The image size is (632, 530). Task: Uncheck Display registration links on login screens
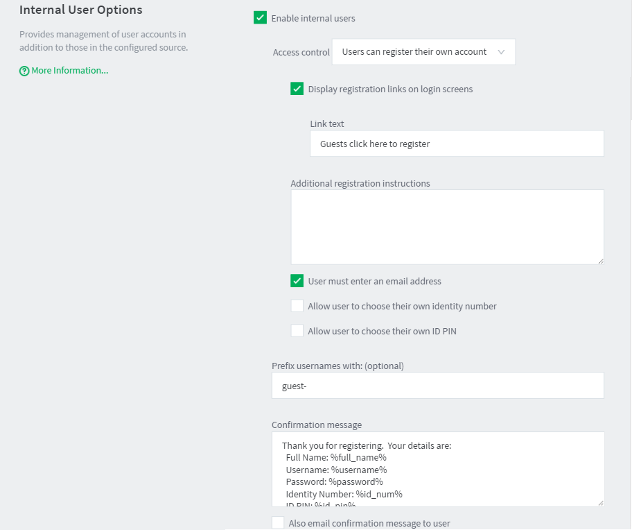click(297, 89)
